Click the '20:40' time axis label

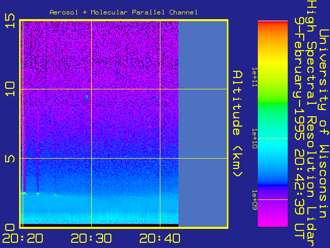click(160, 238)
